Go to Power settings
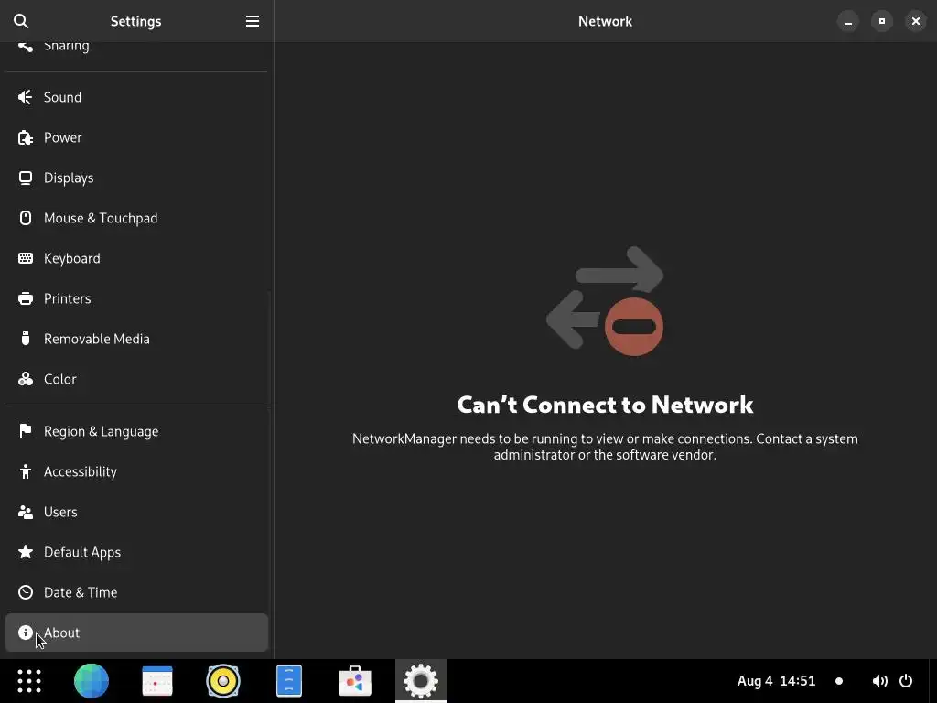This screenshot has height=703, width=937. pyautogui.click(x=136, y=137)
